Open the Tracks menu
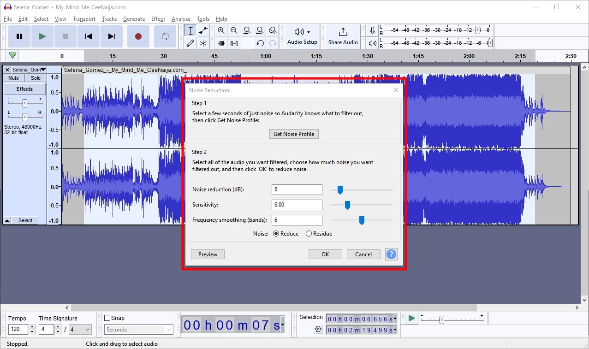The width and height of the screenshot is (589, 349). (109, 19)
